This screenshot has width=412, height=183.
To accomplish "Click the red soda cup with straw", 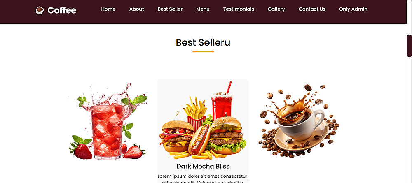I will [x=222, y=104].
